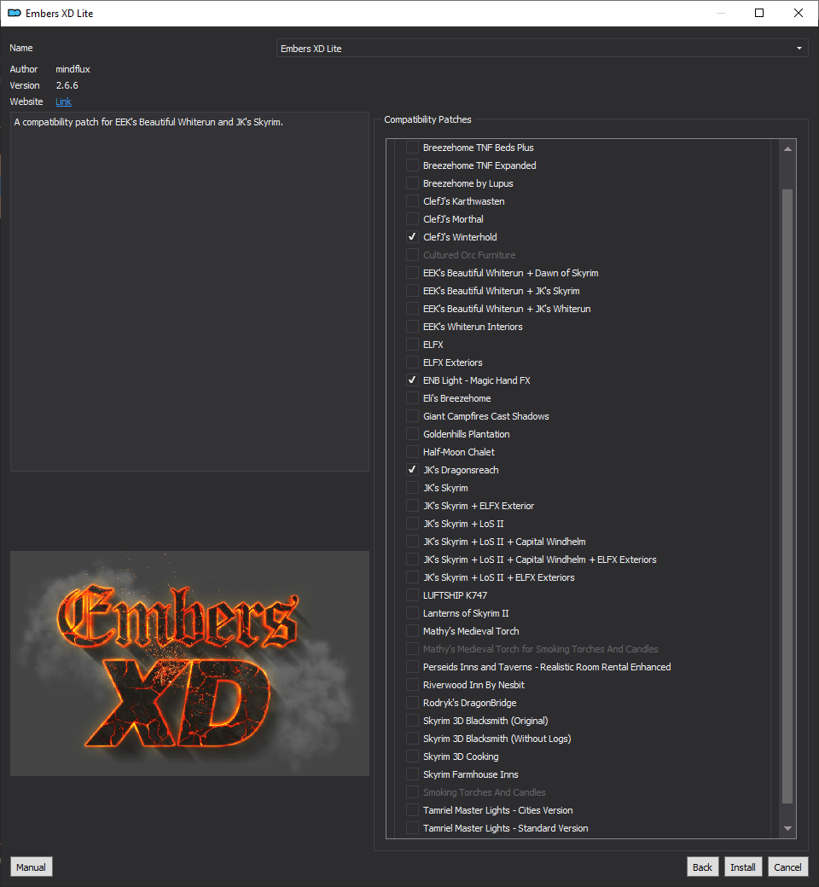Check Skyrim Farmhouse Inns
This screenshot has width=819, height=887.
[x=413, y=774]
